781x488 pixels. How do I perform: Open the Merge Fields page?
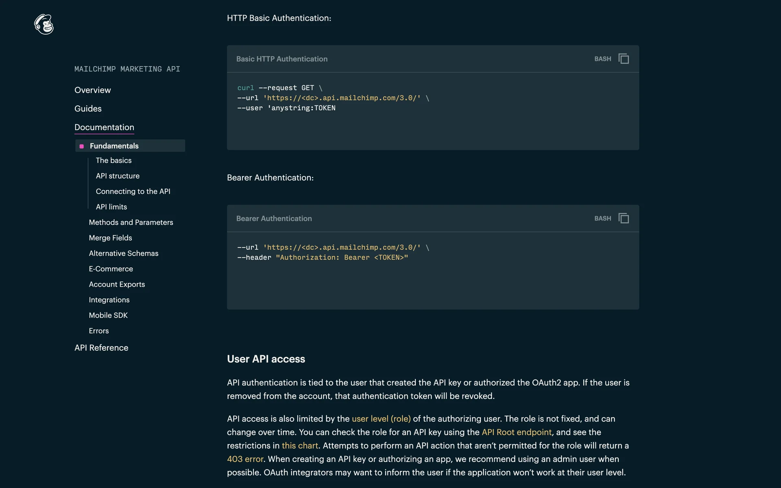[x=110, y=238]
